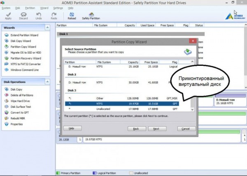Click the dialog Free Space column header
This screenshot has width=247, height=176.
(149, 62)
